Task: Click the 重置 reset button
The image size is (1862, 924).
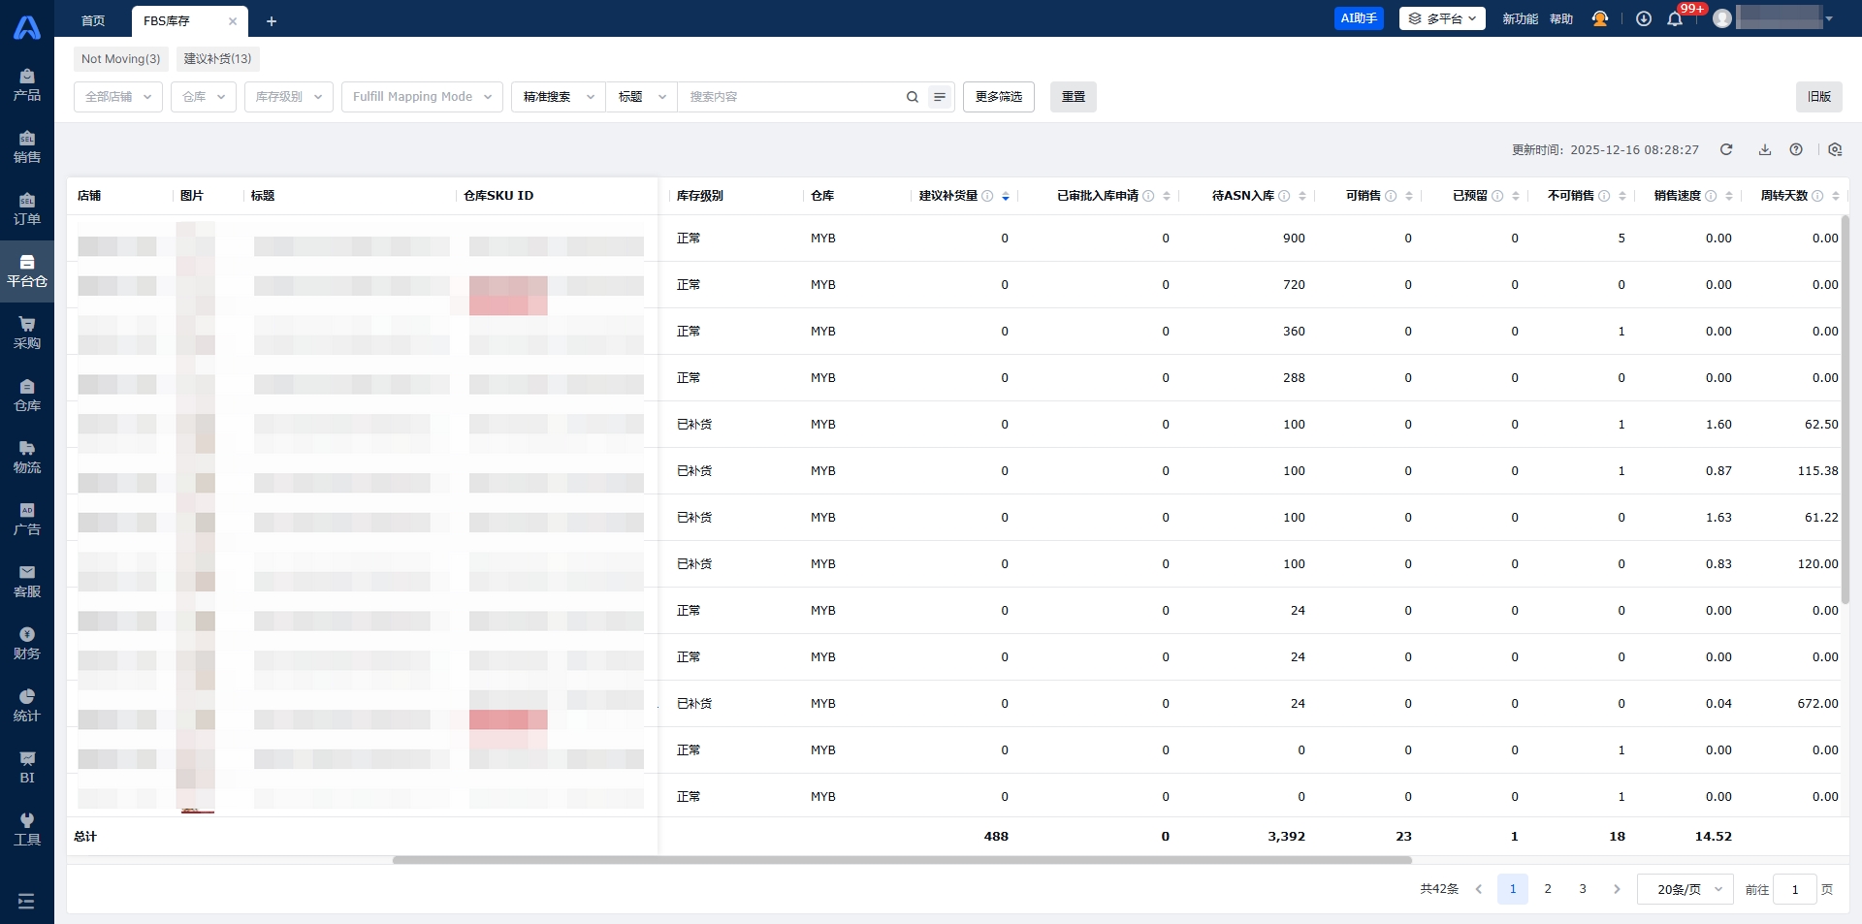Action: [x=1073, y=97]
